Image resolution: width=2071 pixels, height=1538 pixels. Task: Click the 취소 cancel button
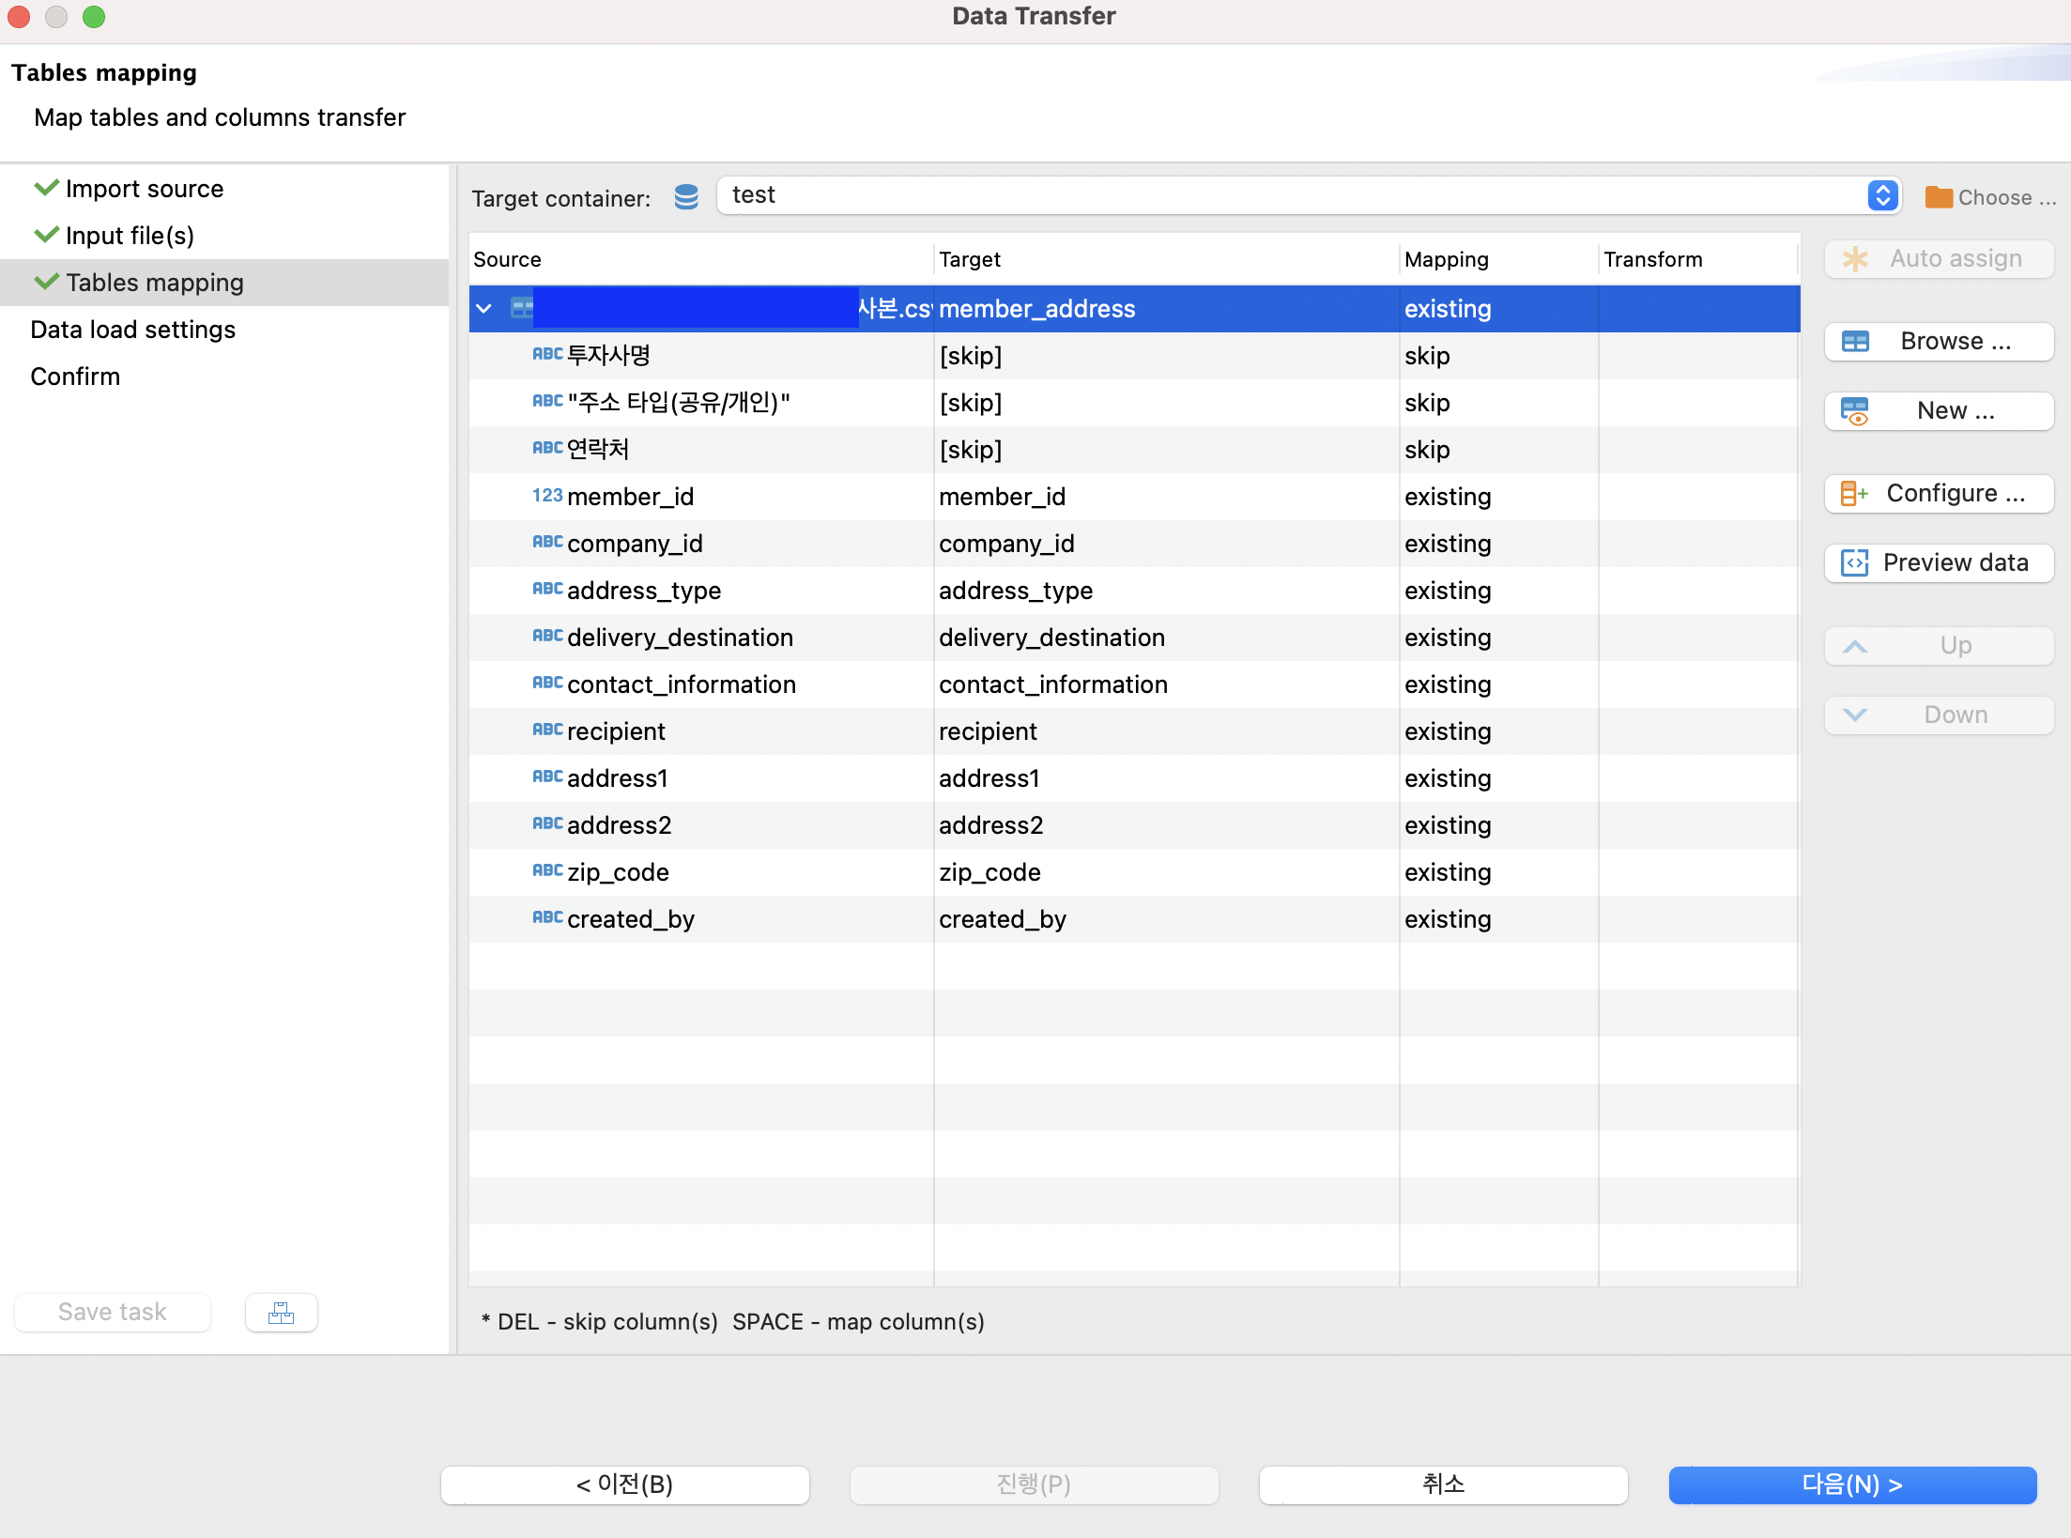click(x=1443, y=1484)
